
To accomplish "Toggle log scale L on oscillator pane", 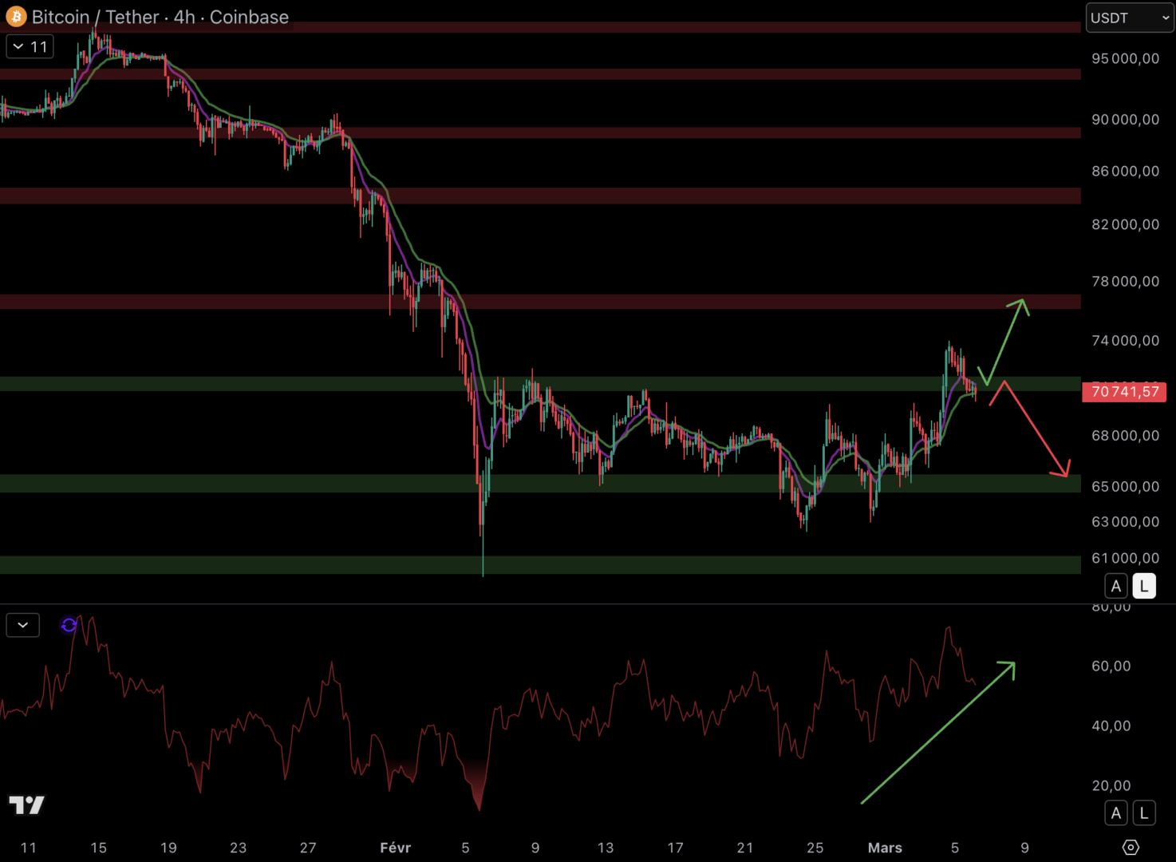I will (x=1144, y=813).
